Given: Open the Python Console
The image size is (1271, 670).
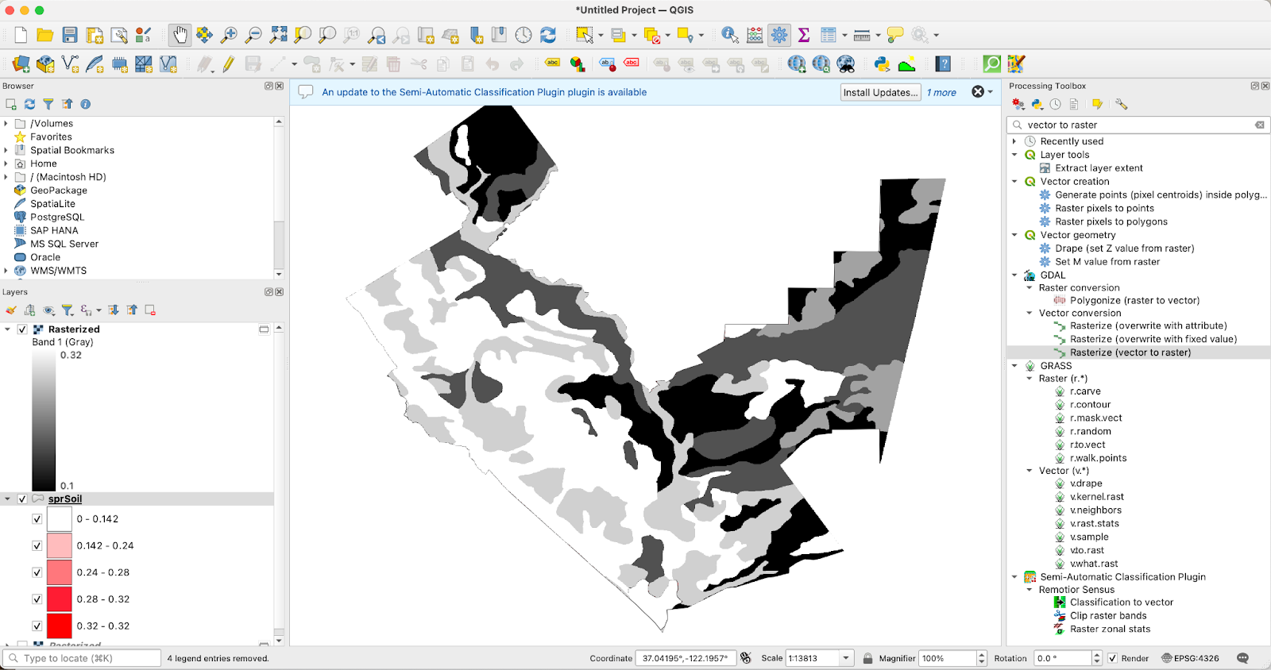Looking at the screenshot, I should click(882, 64).
